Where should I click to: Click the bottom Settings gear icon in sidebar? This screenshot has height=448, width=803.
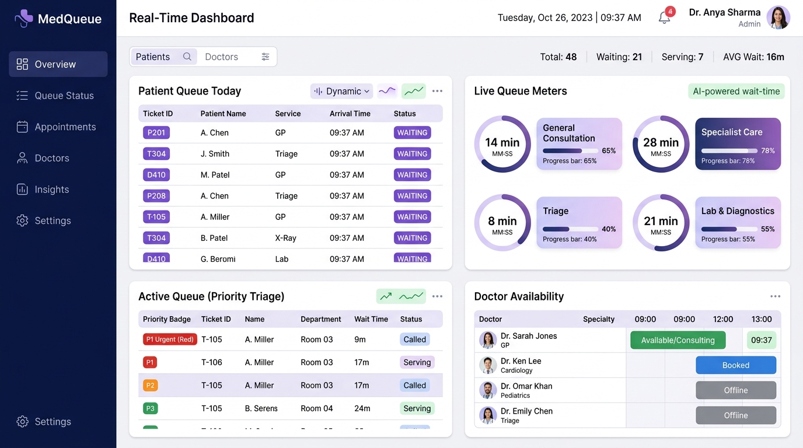coord(22,422)
